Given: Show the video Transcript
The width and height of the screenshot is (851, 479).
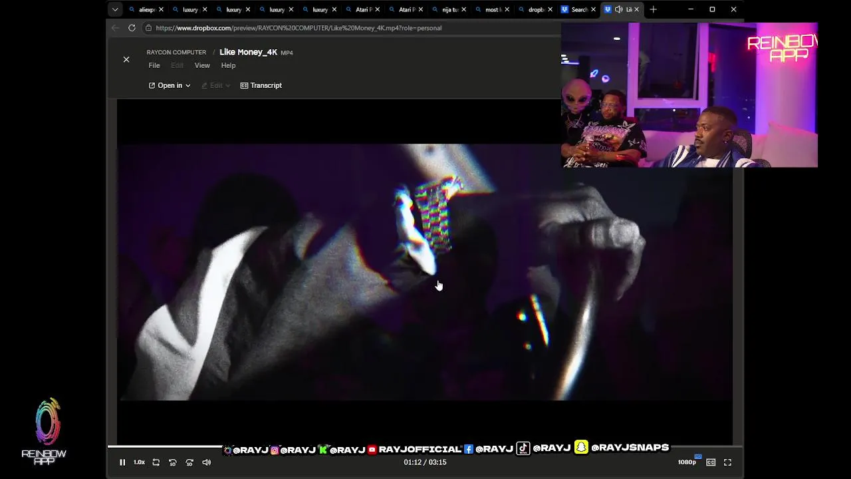Looking at the screenshot, I should [261, 85].
